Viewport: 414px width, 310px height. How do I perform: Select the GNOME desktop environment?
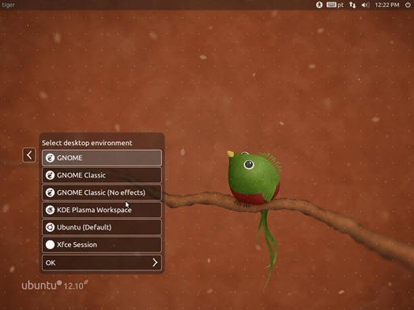click(x=102, y=158)
